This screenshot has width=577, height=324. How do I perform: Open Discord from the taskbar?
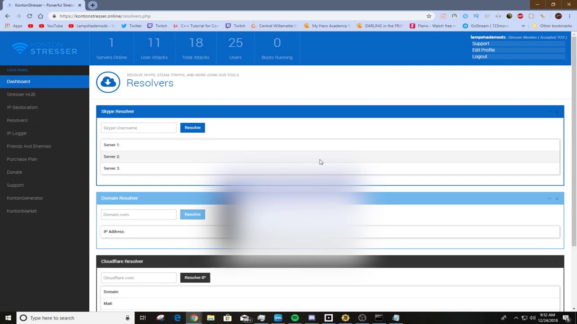pyautogui.click(x=311, y=318)
